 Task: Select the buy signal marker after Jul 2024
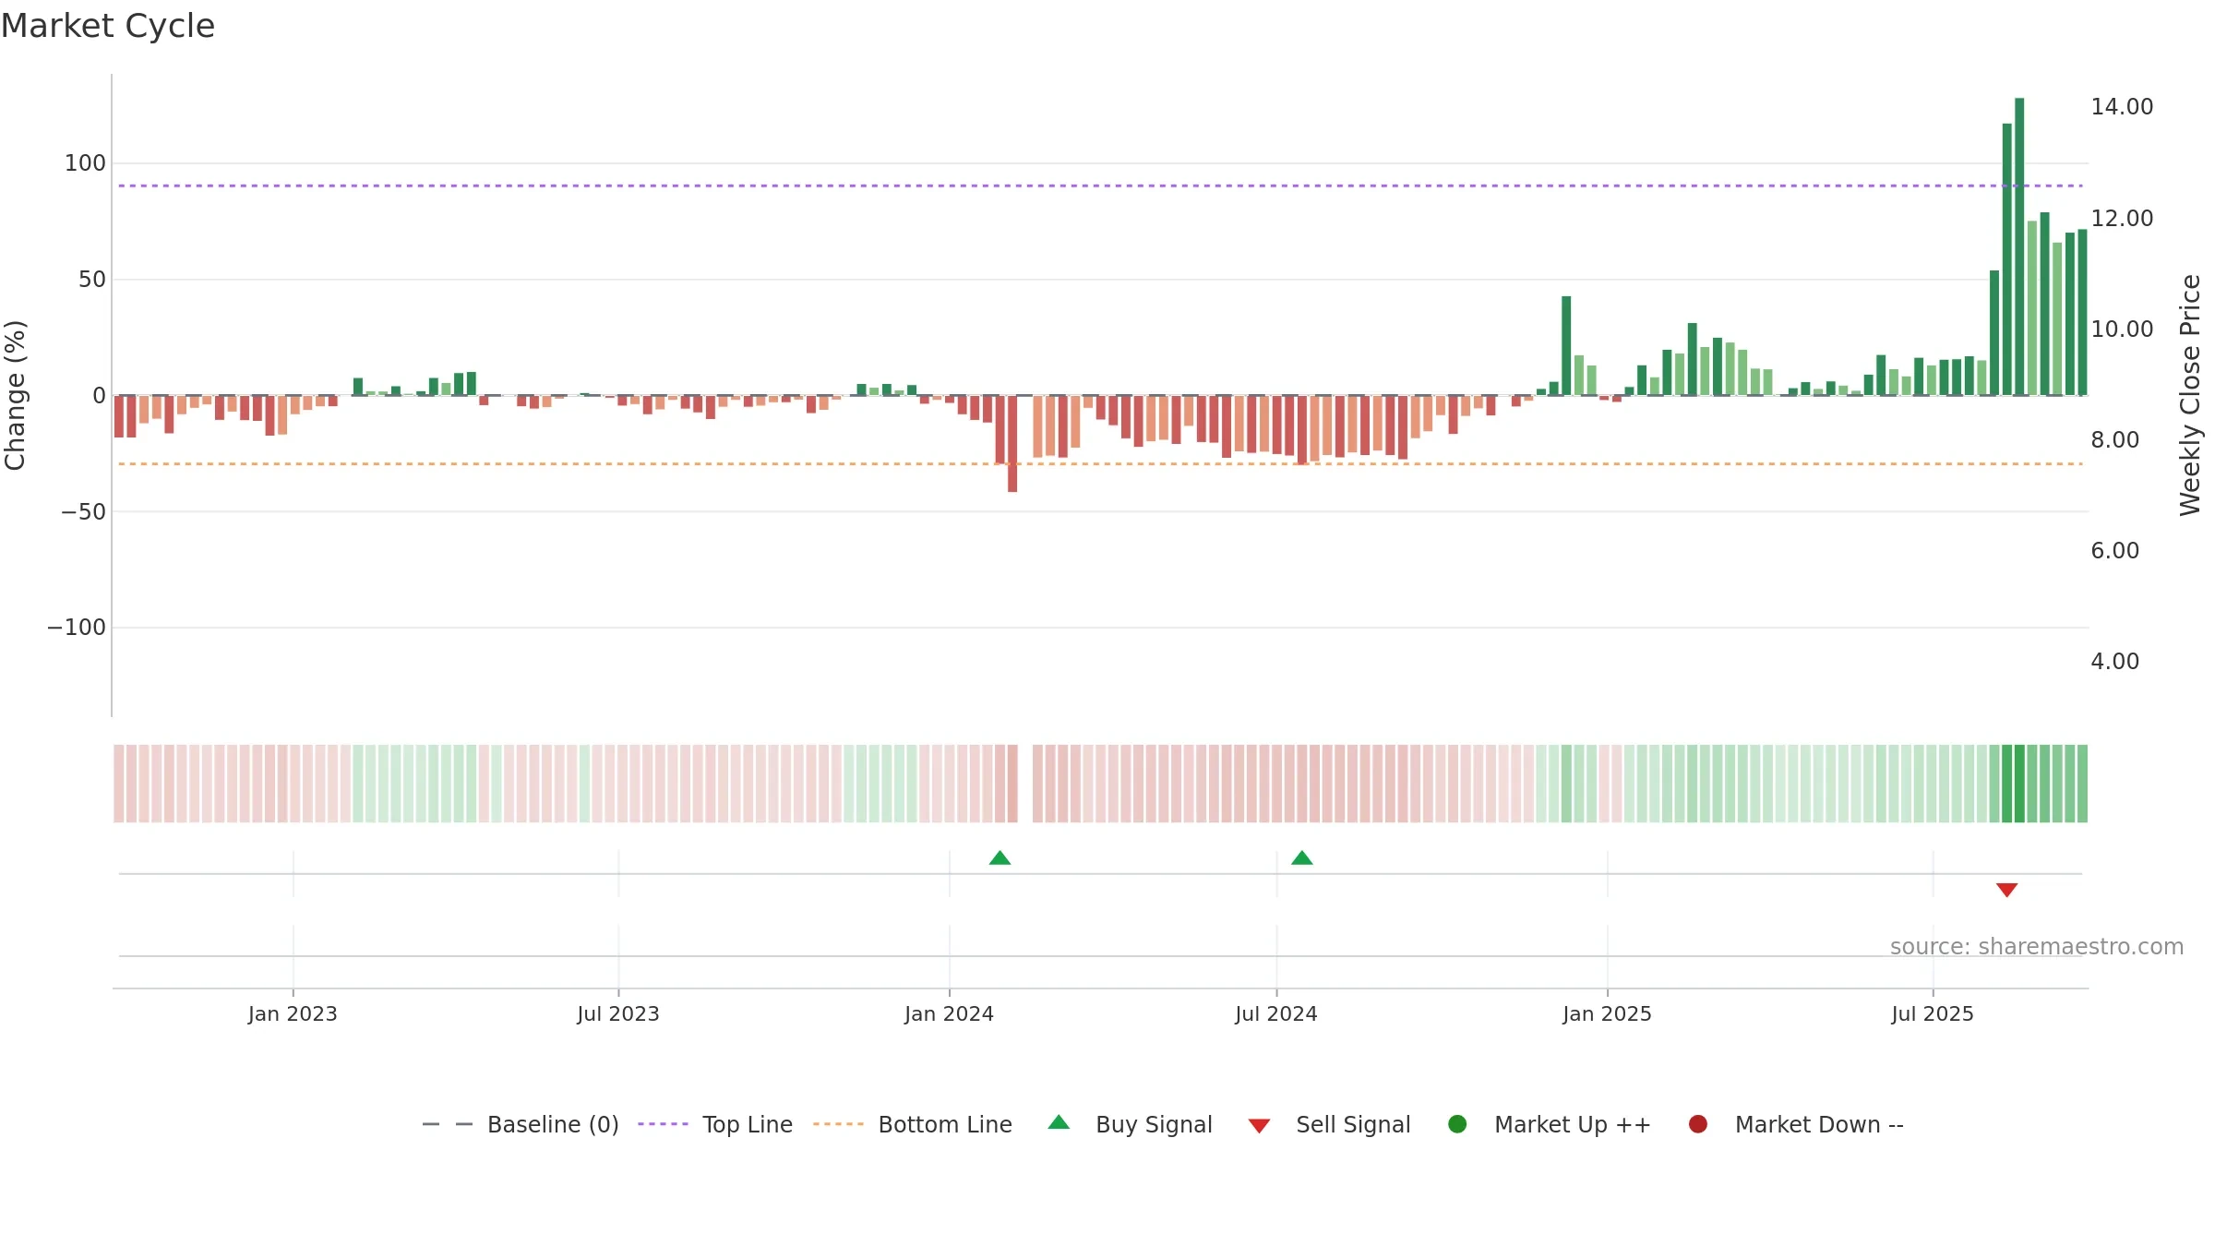[1301, 858]
